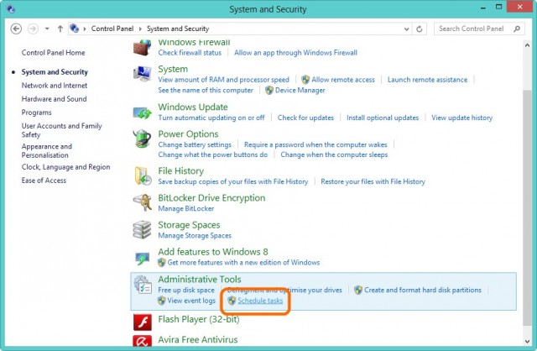Click Change battery settings link
Image resolution: width=537 pixels, height=351 pixels.
(195, 144)
